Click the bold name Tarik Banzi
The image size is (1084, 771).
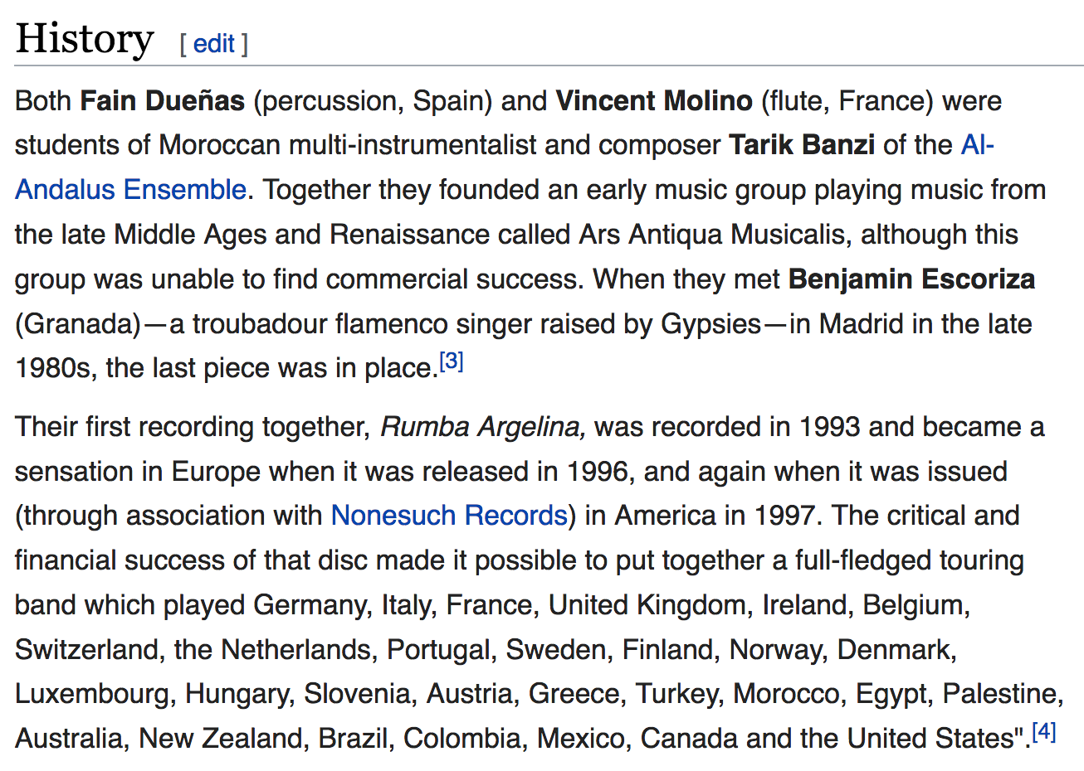click(802, 145)
